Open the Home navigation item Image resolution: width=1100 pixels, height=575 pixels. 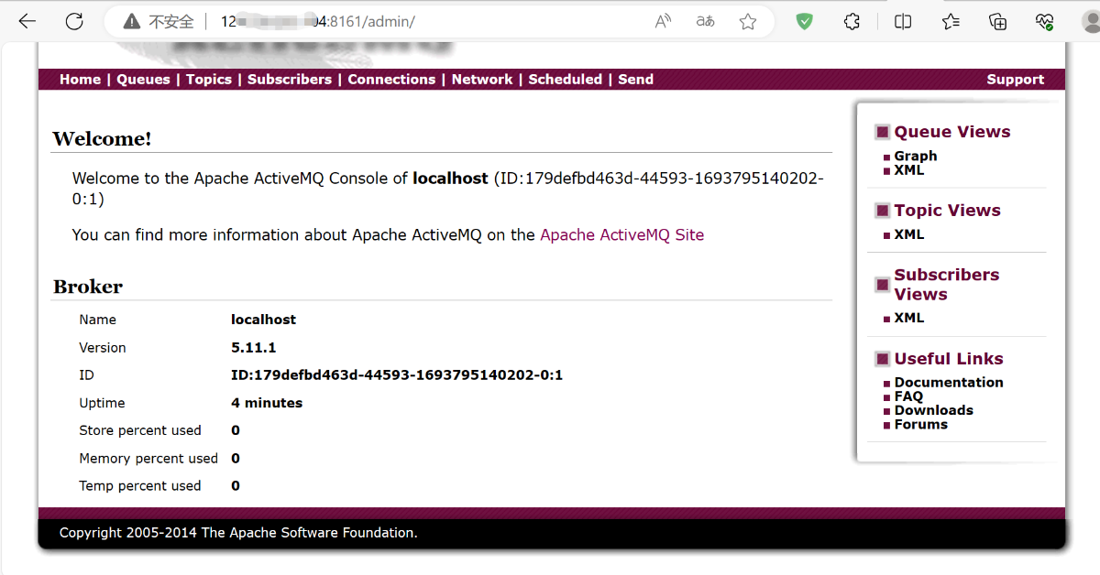(80, 80)
